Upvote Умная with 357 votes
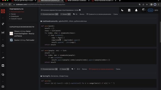161x90 pixels. coord(65,14)
